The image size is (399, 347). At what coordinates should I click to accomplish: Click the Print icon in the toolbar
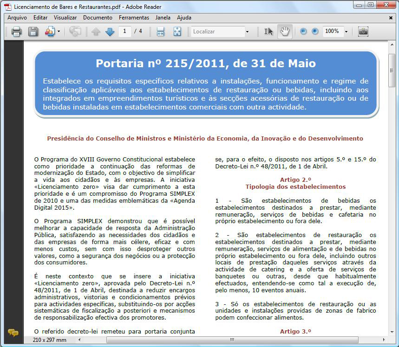click(x=16, y=32)
